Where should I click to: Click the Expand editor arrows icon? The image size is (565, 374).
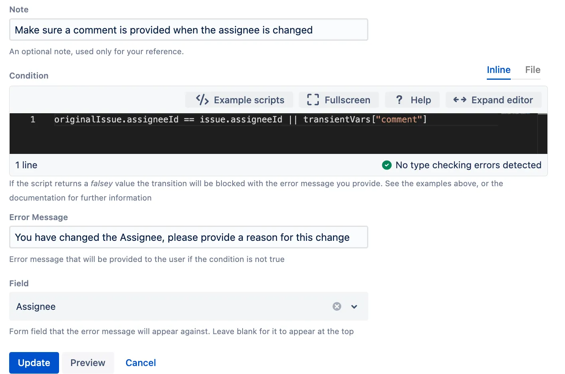point(460,100)
